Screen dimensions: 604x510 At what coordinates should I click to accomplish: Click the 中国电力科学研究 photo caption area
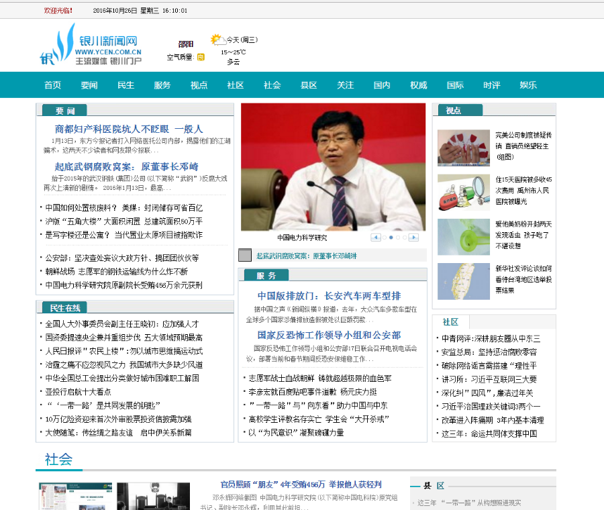301,236
